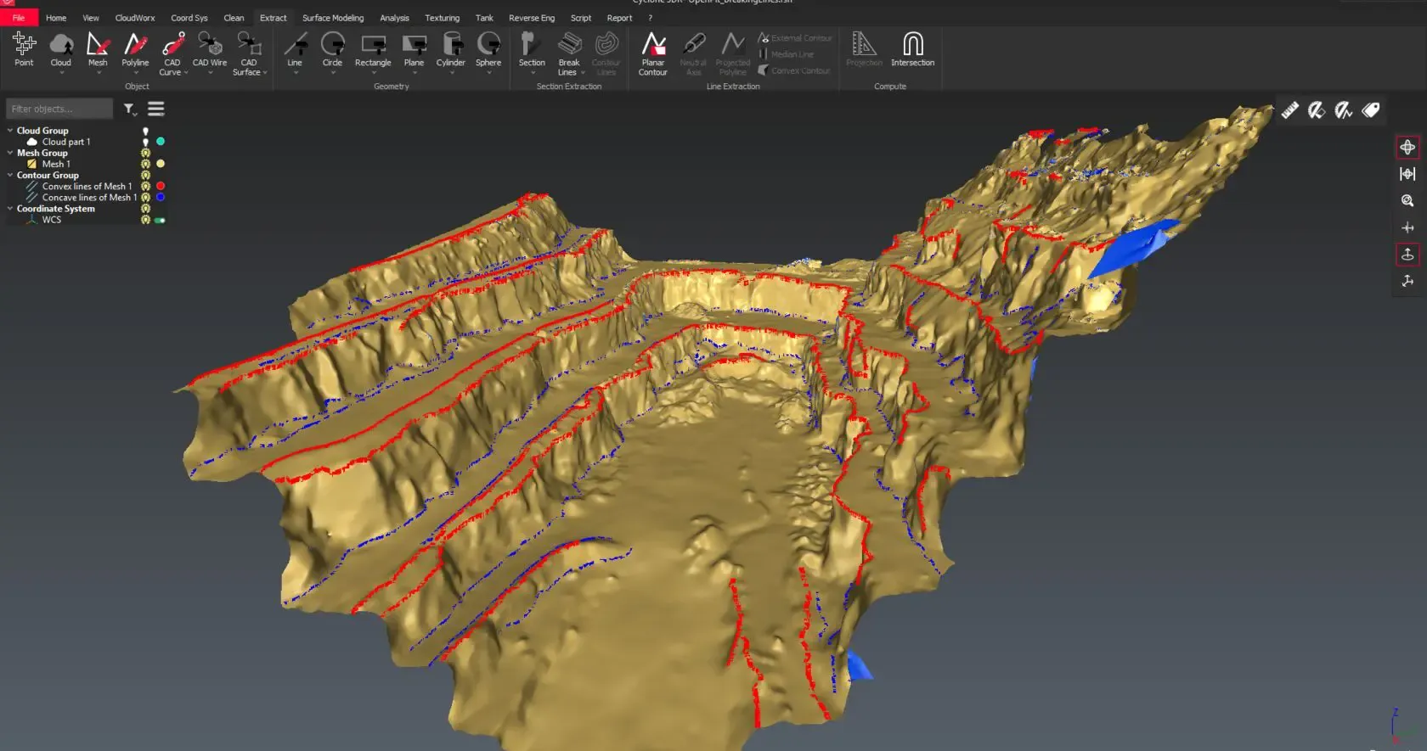Viewport: 1427px width, 751px height.
Task: Select the Polyline extraction tool
Action: [x=135, y=50]
